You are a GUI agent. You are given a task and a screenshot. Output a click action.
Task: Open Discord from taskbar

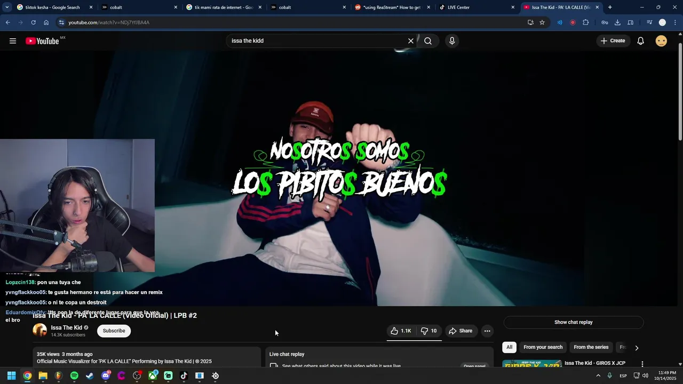pos(106,375)
